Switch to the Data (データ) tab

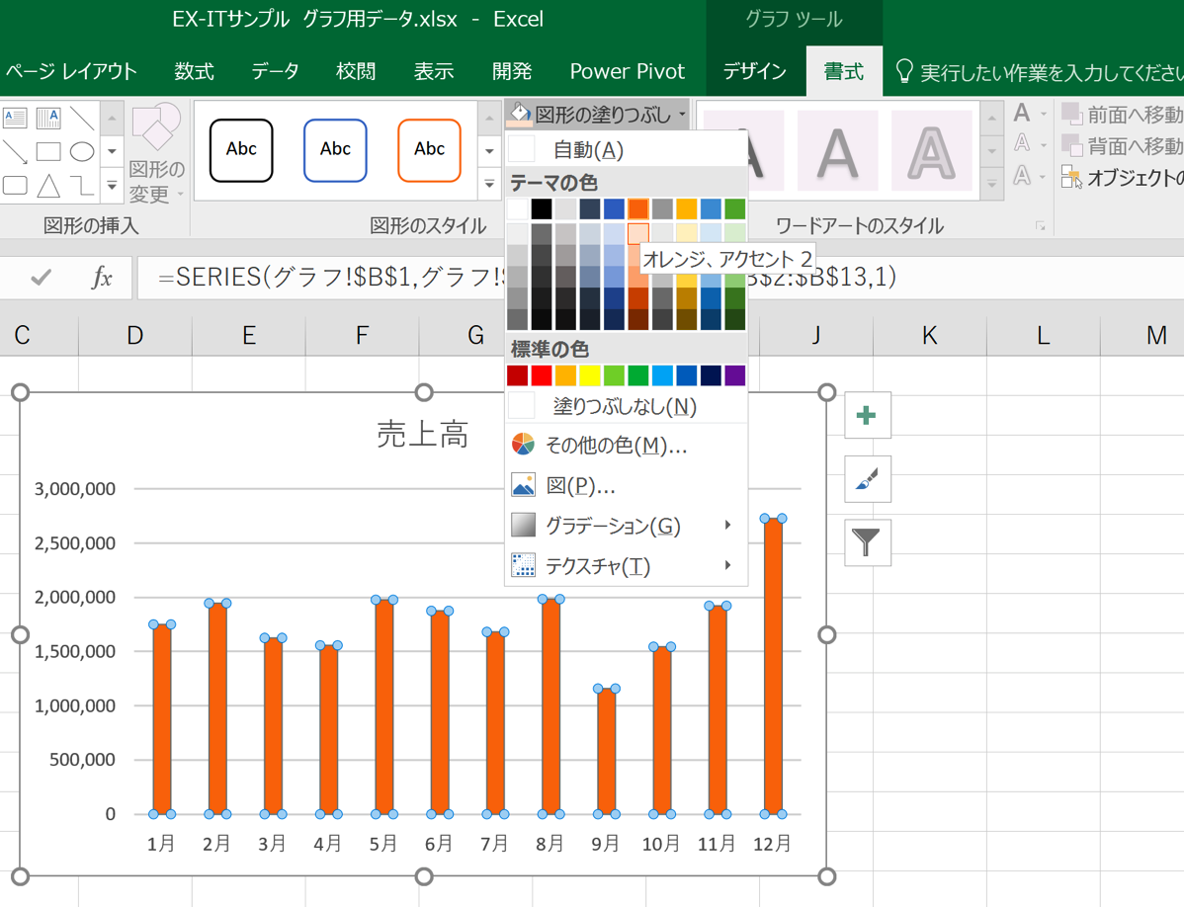(x=275, y=72)
